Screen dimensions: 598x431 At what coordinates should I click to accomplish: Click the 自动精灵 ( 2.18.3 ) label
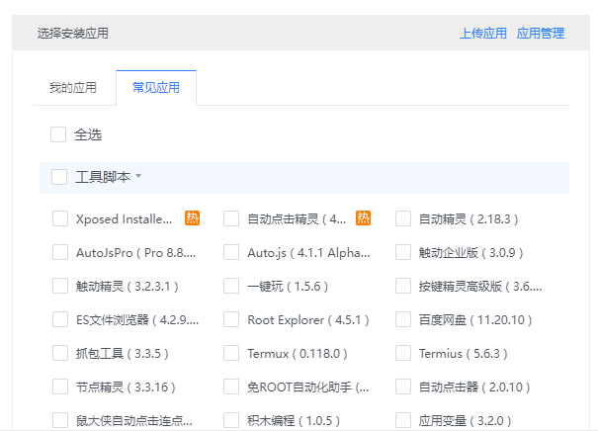click(x=469, y=219)
